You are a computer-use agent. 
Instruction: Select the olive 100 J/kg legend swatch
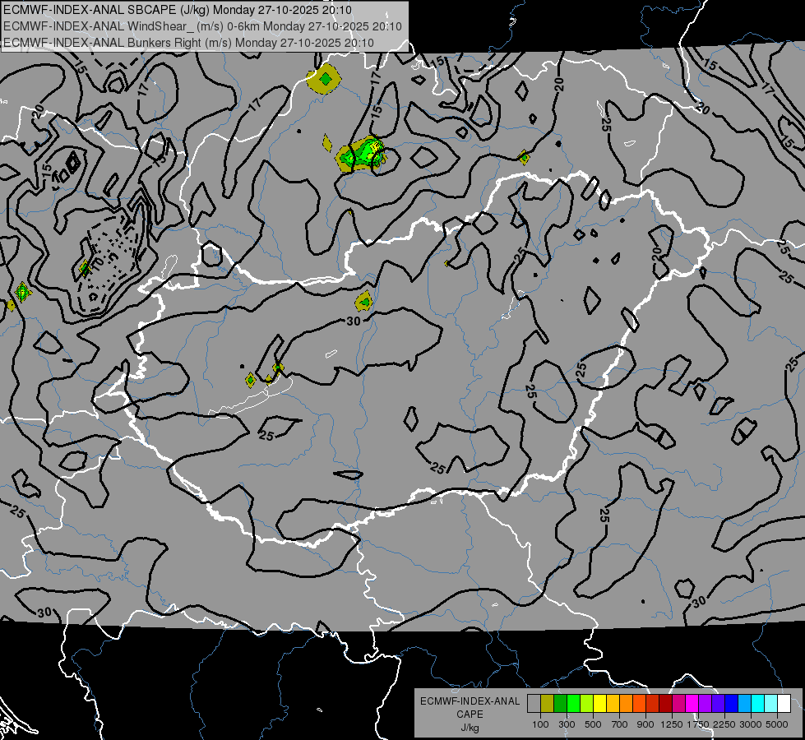(548, 703)
